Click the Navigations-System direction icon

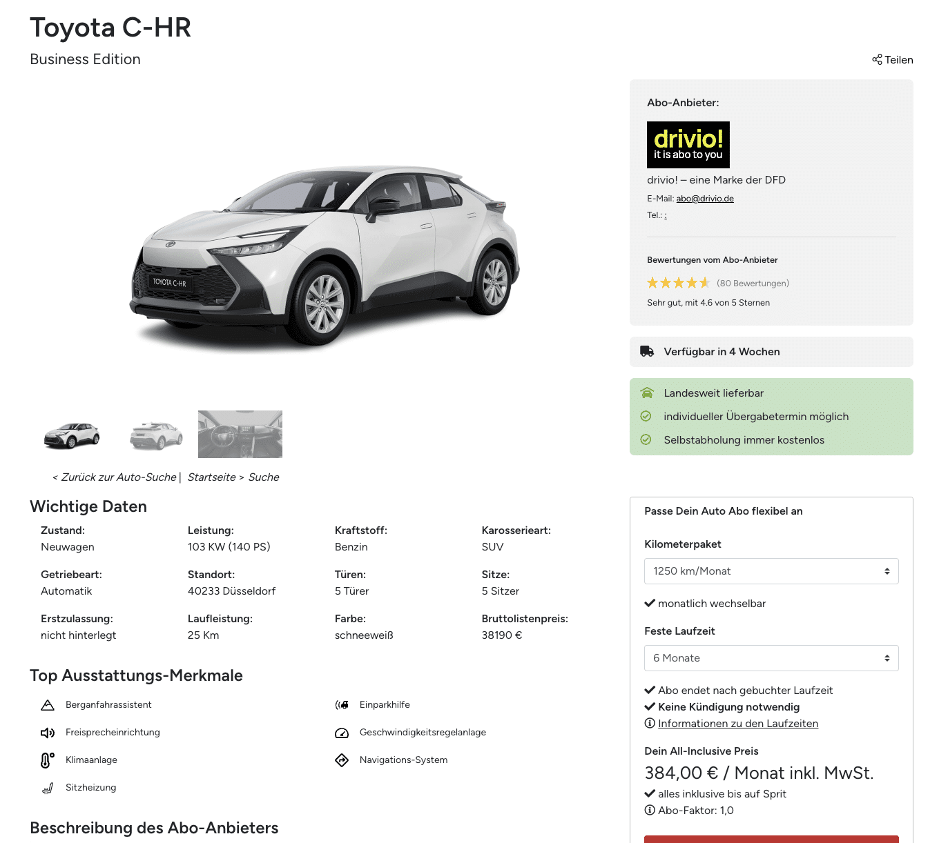pyautogui.click(x=342, y=760)
